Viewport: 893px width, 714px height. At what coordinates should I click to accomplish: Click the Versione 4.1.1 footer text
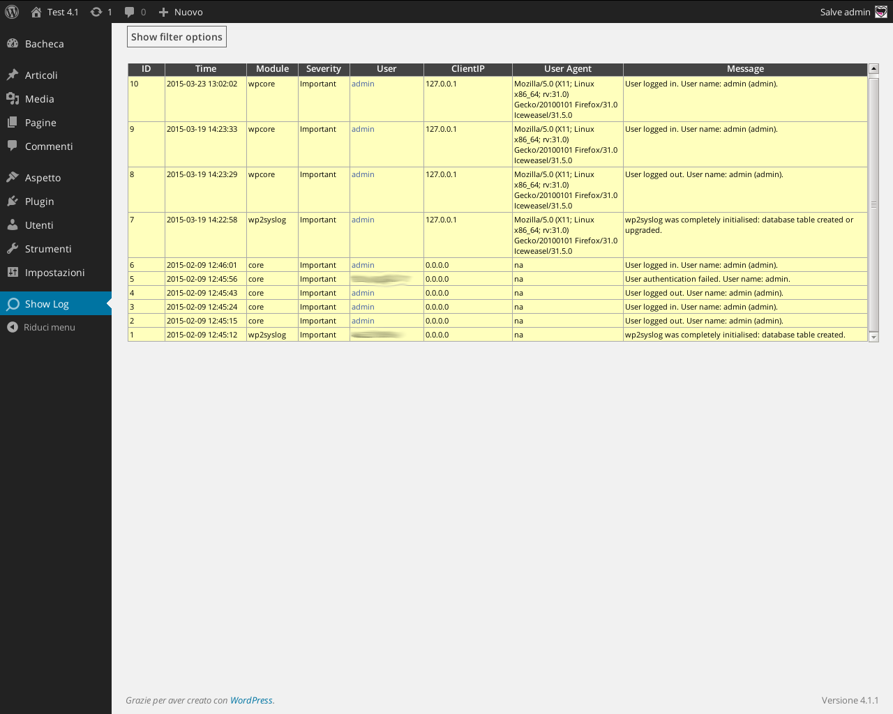click(850, 700)
